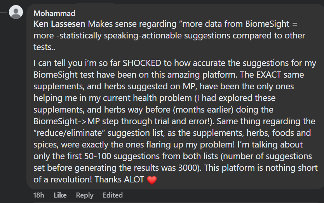
Task: Open the commenter name Mohammad
Action: pos(54,14)
